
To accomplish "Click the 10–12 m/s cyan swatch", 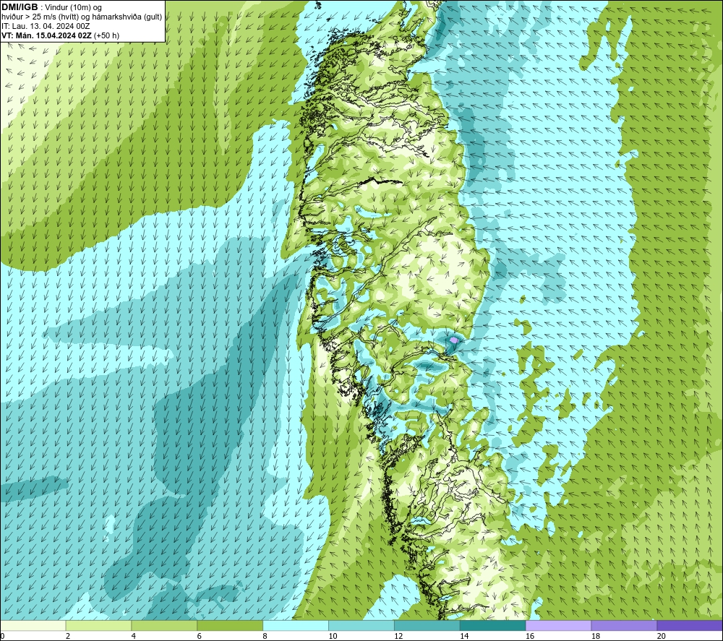I will [361, 625].
